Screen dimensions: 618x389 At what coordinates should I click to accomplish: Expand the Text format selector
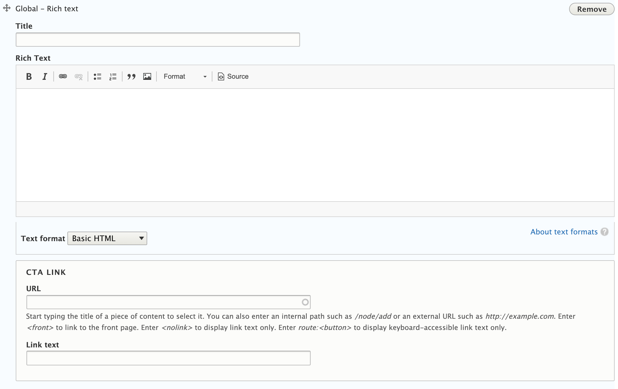[108, 238]
